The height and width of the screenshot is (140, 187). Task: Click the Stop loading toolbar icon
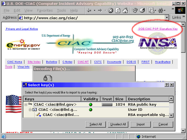(111, 11)
